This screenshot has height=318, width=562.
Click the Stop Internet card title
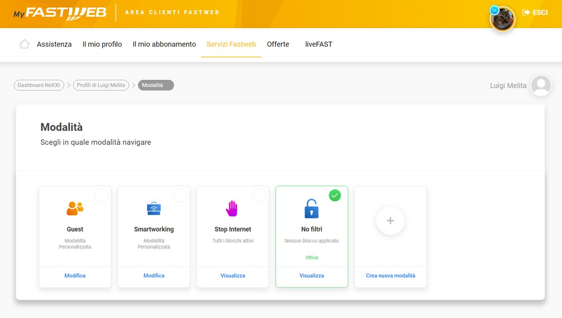[233, 229]
